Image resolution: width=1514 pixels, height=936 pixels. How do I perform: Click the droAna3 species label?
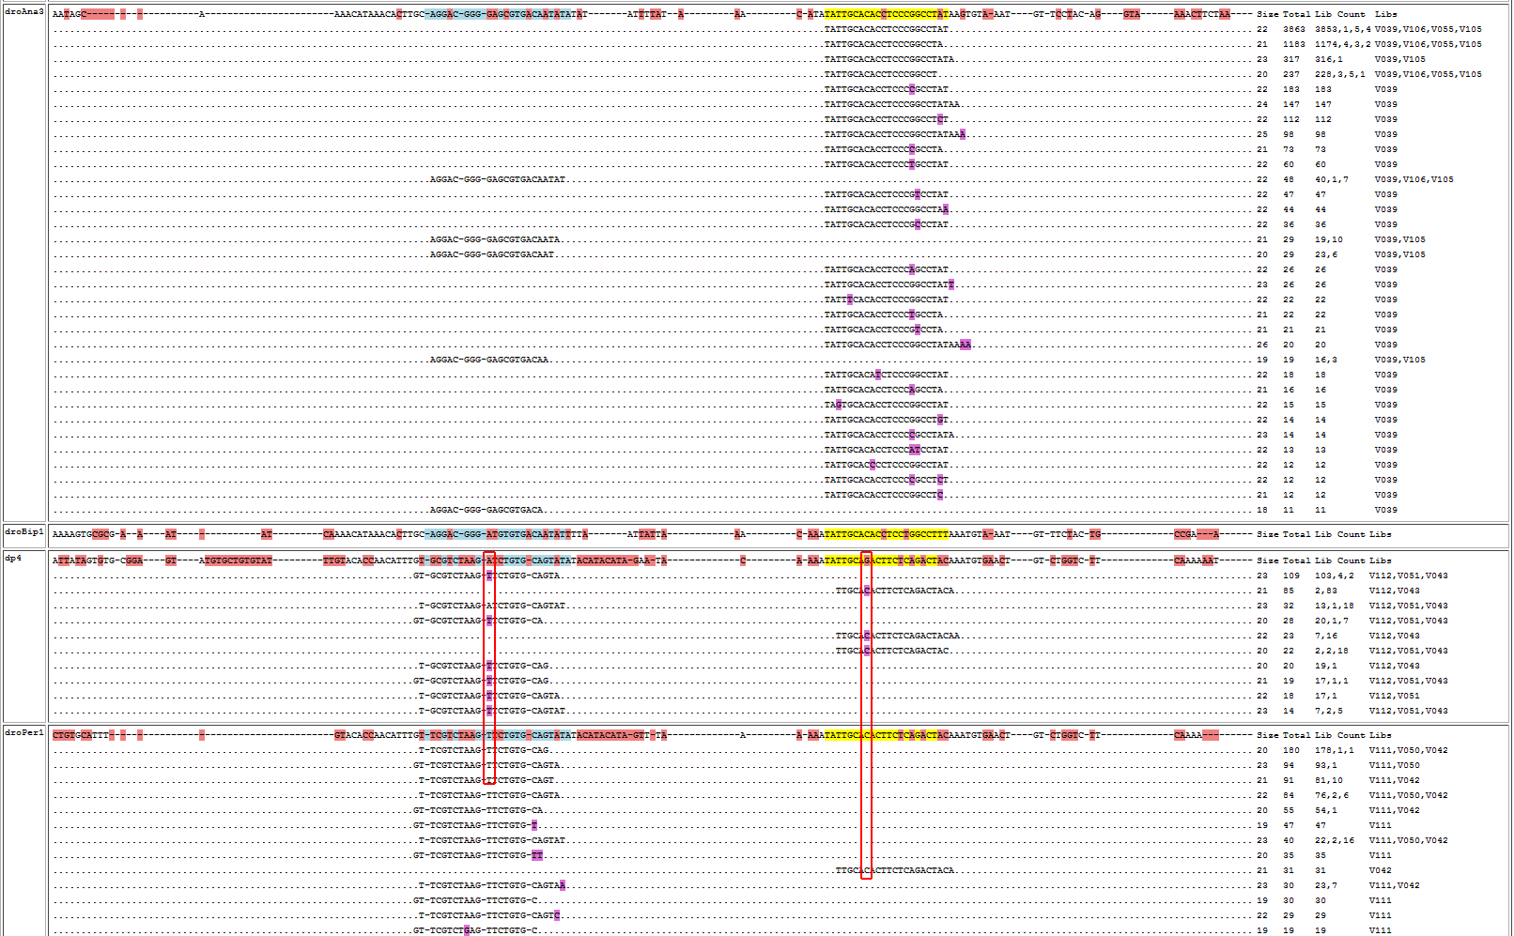(23, 12)
